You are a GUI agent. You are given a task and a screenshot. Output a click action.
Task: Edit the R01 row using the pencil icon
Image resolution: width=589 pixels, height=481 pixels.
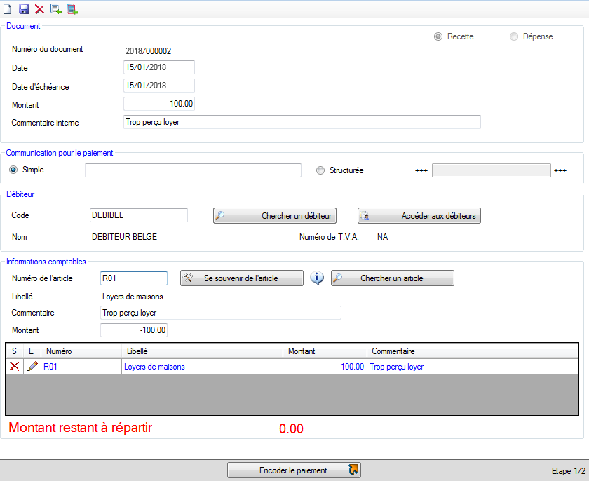click(x=32, y=366)
